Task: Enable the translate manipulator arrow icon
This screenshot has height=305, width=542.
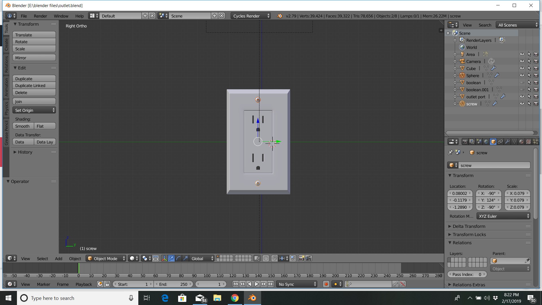Action: 171,258
